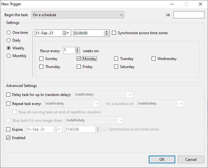Toggle Stop task if it runs longer checkbox
This screenshot has width=208, height=168.
[x=8, y=120]
